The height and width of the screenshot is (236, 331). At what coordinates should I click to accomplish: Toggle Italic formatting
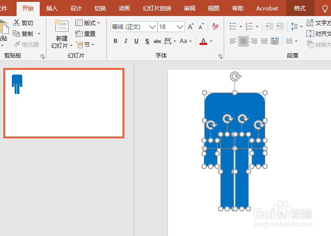coord(126,41)
